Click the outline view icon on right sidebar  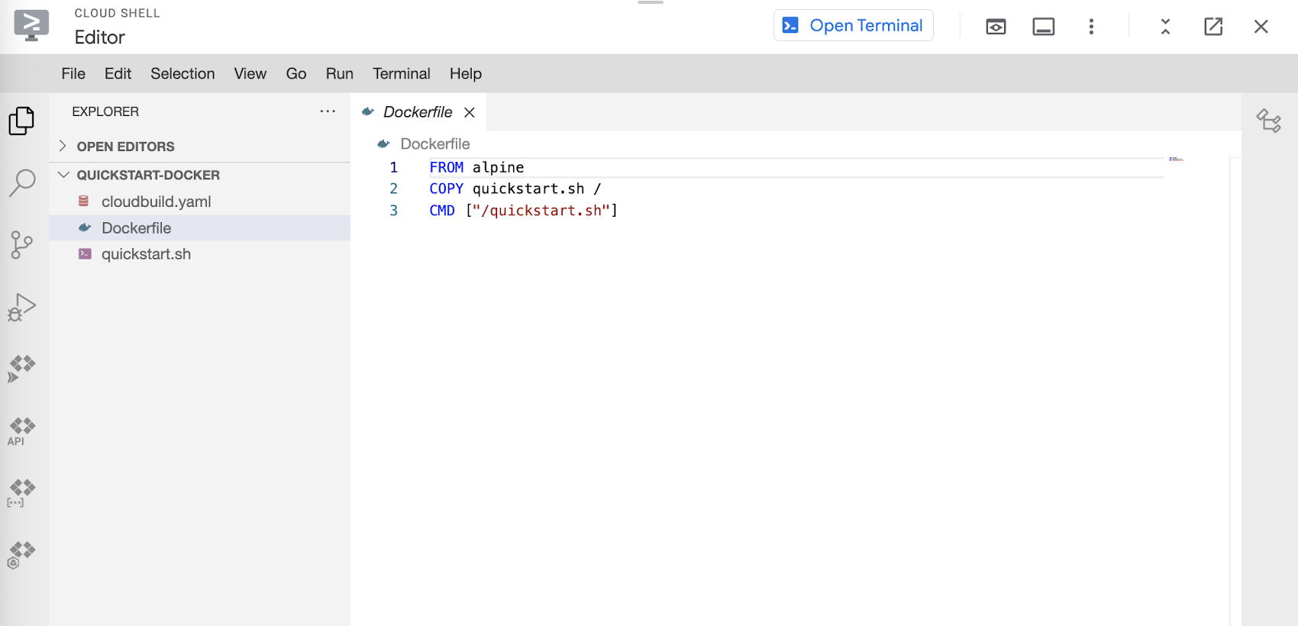click(x=1269, y=121)
